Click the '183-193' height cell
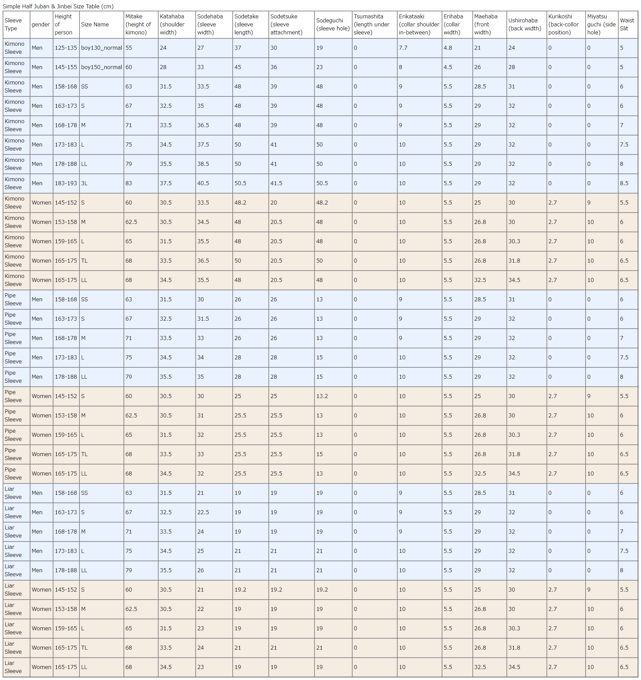The height and width of the screenshot is (680, 641). tap(66, 183)
